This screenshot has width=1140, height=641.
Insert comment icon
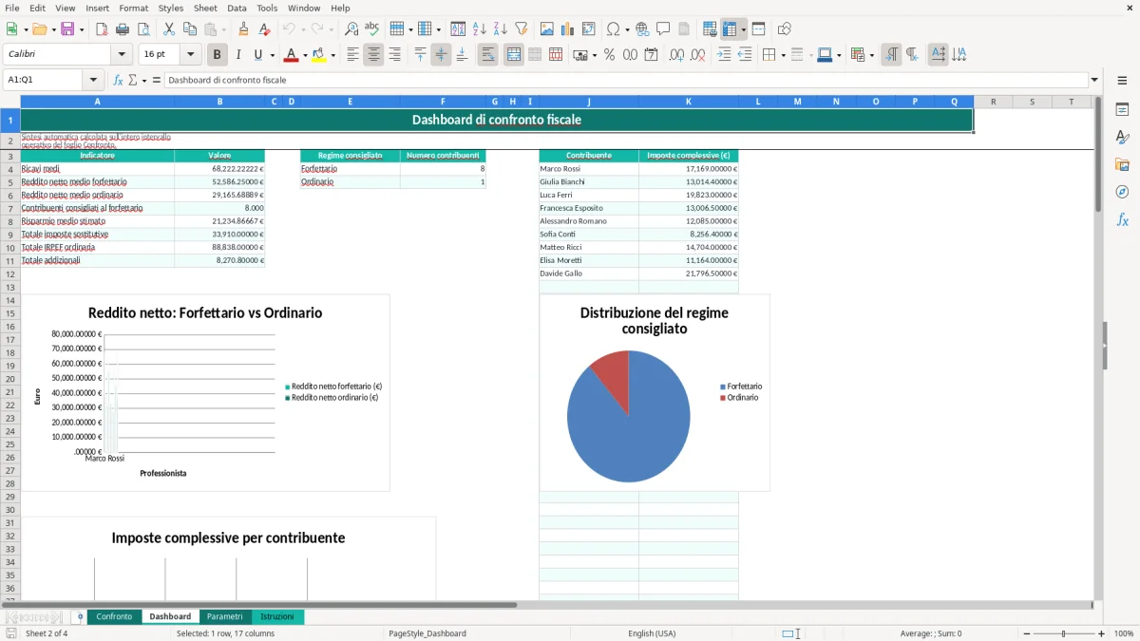point(663,29)
